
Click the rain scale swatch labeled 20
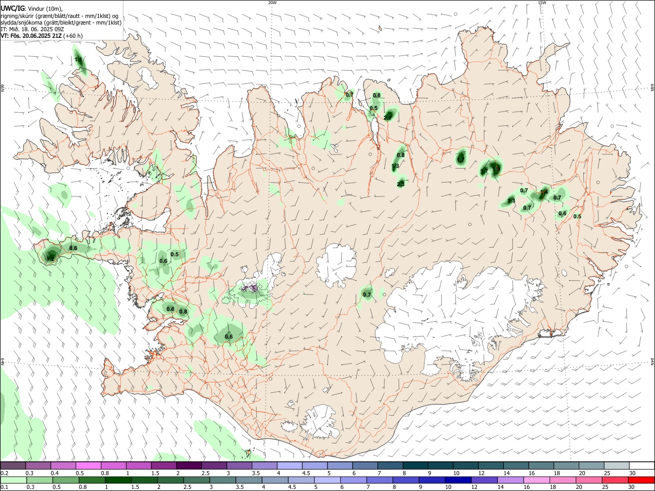coord(588,480)
